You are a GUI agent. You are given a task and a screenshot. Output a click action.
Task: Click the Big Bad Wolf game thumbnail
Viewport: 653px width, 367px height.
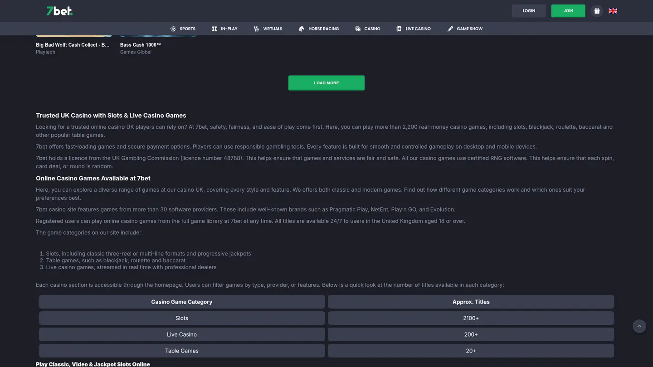click(x=73, y=36)
